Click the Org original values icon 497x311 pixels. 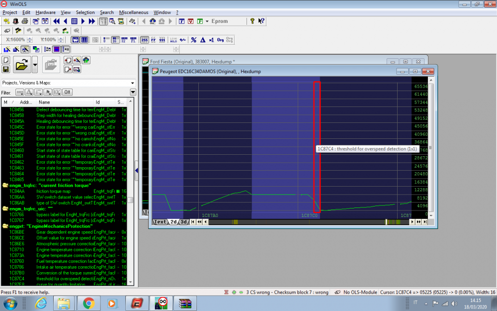[220, 40]
